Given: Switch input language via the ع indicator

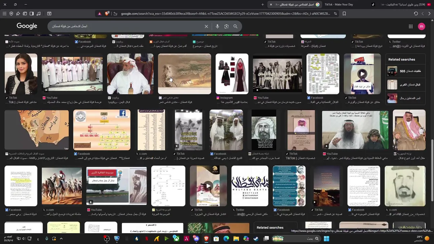Looking at the screenshot, I should click(x=38, y=239).
